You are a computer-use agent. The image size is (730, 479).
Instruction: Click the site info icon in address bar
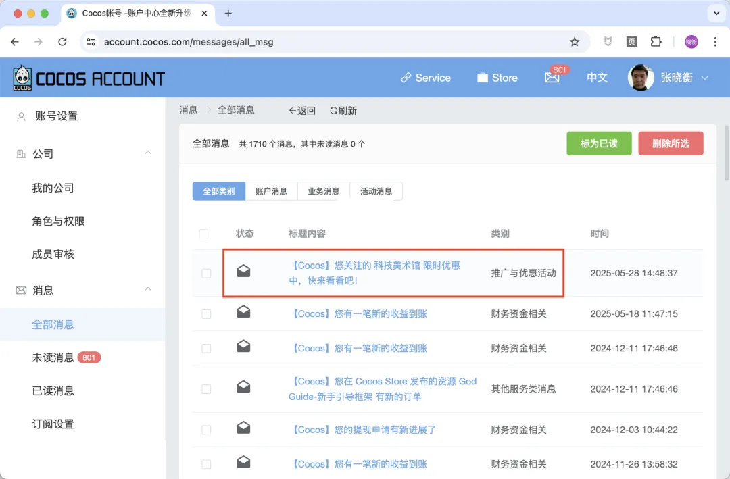click(x=91, y=42)
